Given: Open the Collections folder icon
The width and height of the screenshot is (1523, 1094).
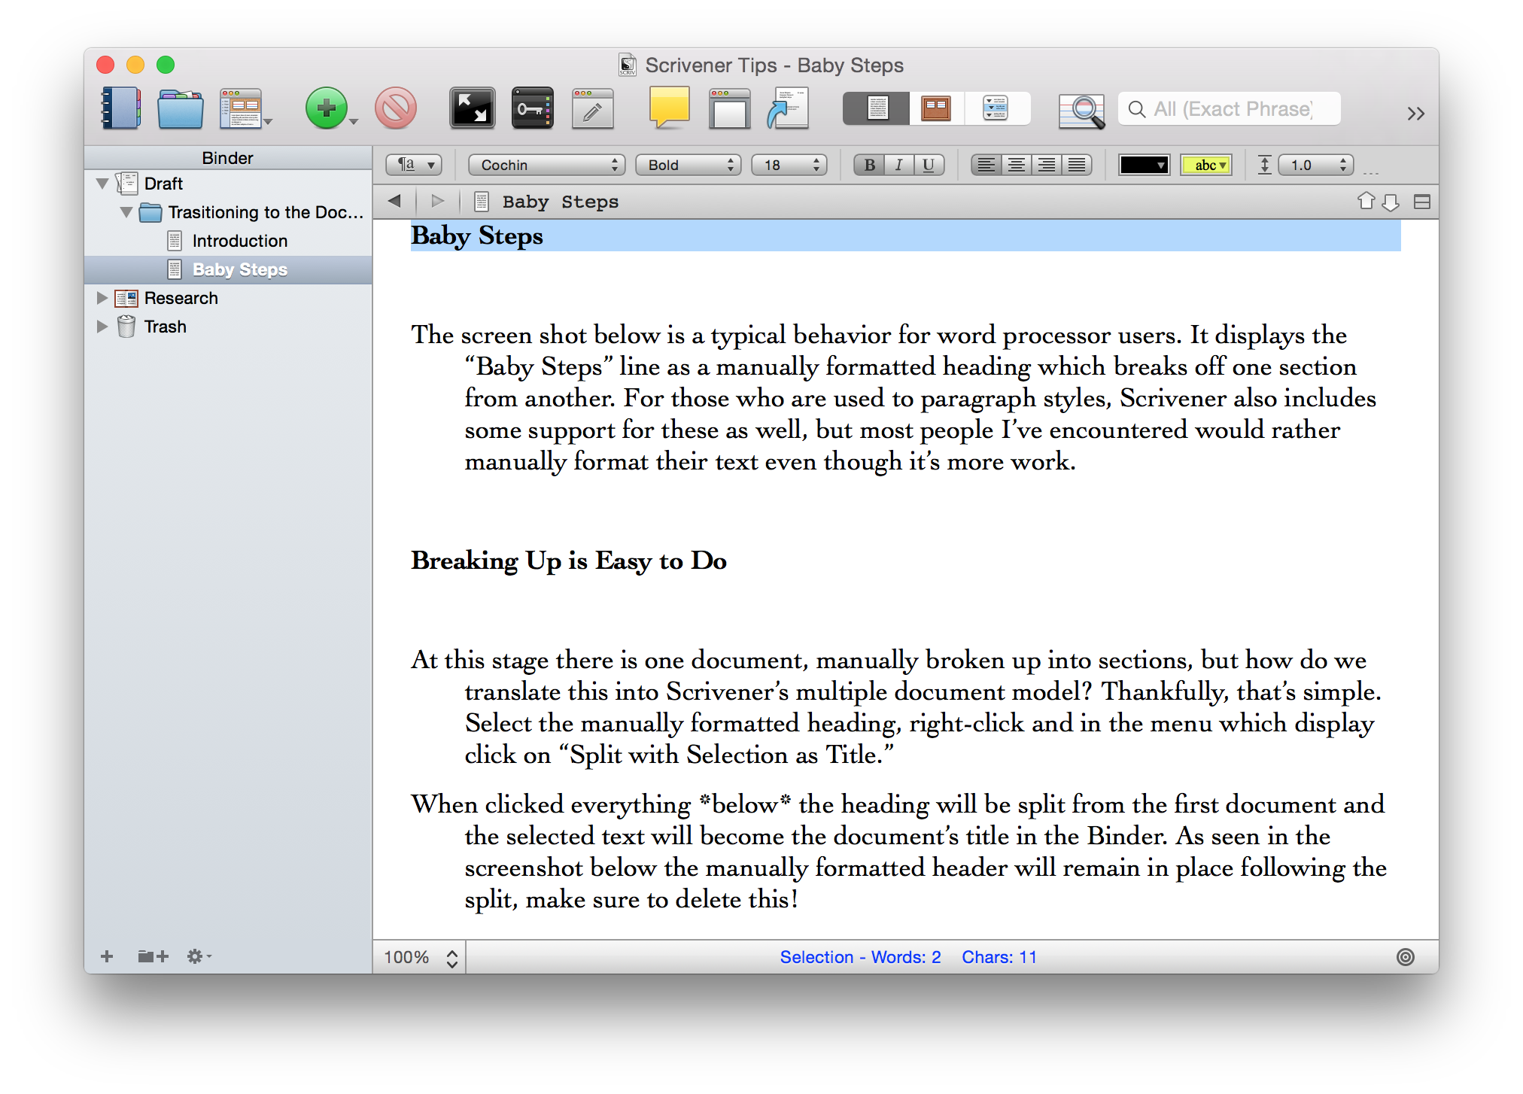Looking at the screenshot, I should [x=180, y=108].
